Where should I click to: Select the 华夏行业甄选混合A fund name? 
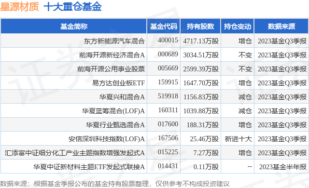tap(115, 125)
